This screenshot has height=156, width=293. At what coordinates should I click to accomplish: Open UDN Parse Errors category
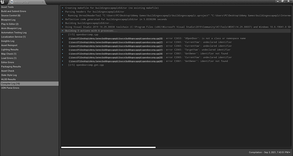point(29,88)
